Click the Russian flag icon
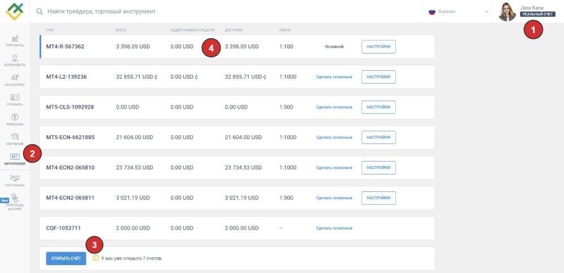 [x=432, y=11]
